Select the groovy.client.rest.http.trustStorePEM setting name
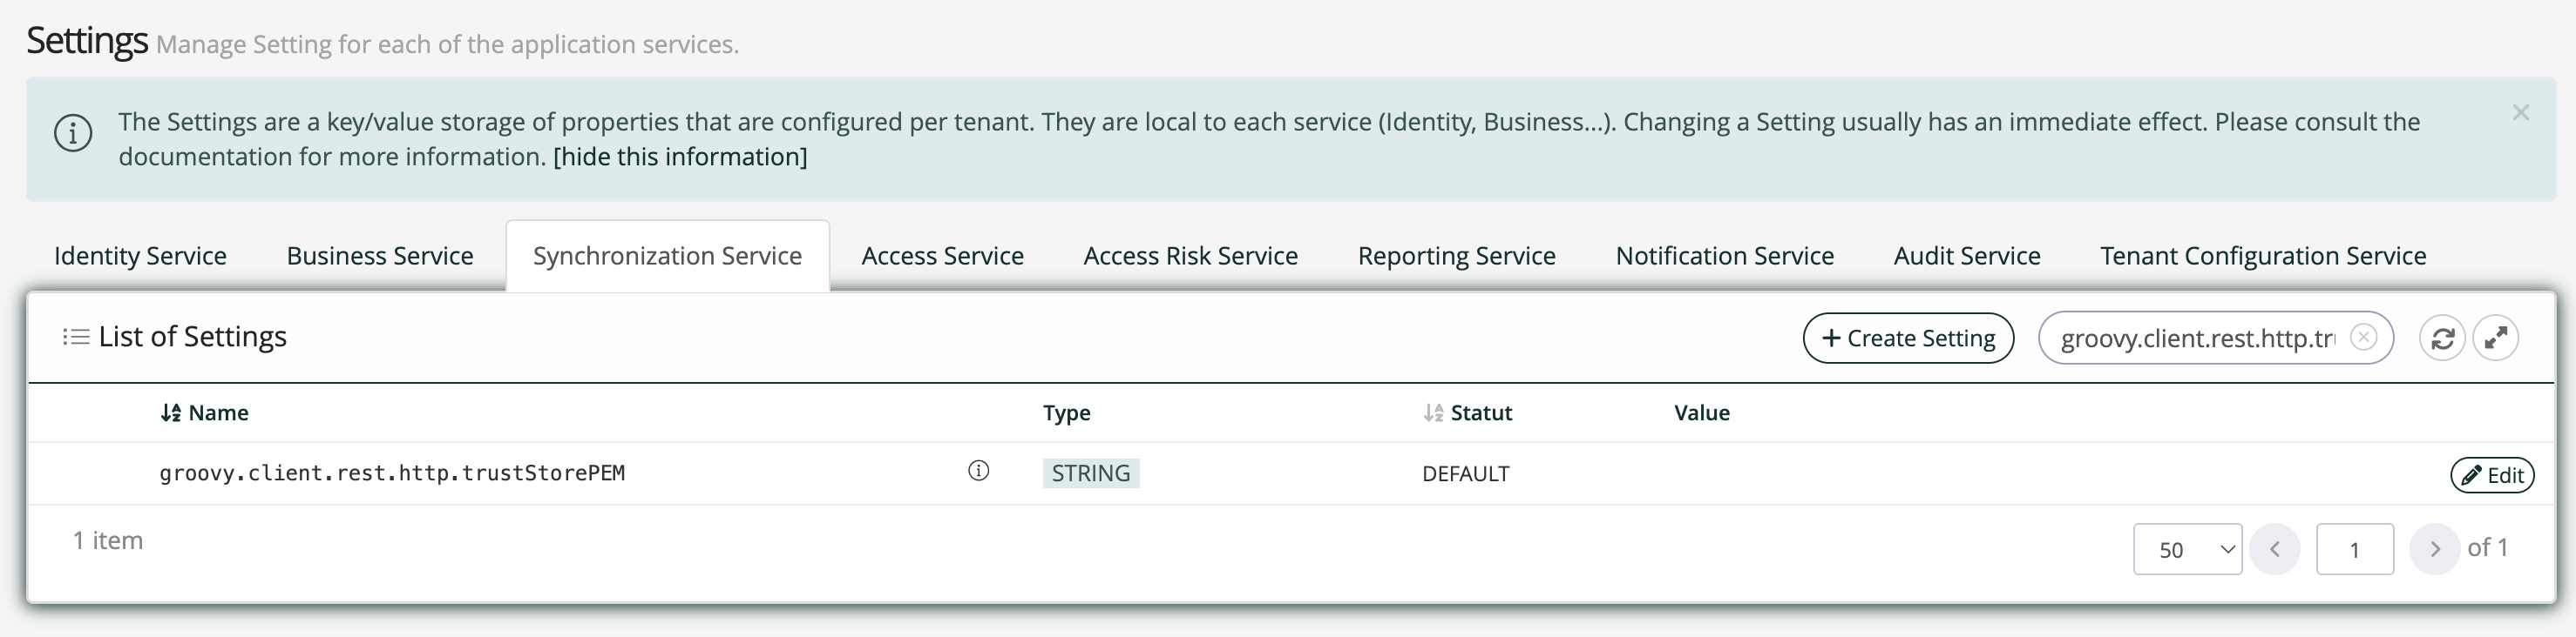 pos(392,473)
